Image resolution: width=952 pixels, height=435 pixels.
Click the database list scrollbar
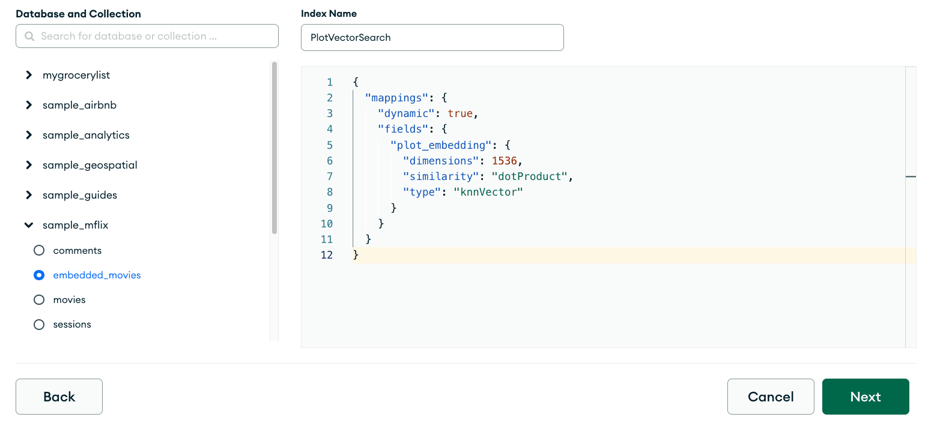tap(274, 147)
